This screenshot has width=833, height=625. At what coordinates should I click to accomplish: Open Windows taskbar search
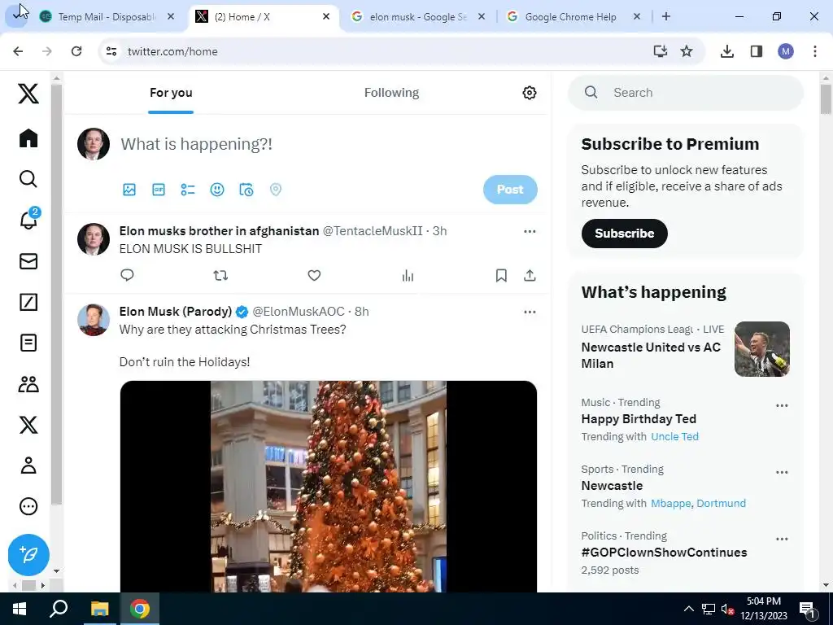59,609
